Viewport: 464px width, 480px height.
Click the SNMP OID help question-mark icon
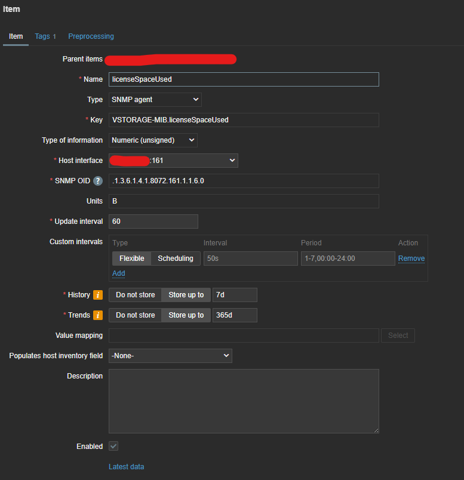point(98,181)
